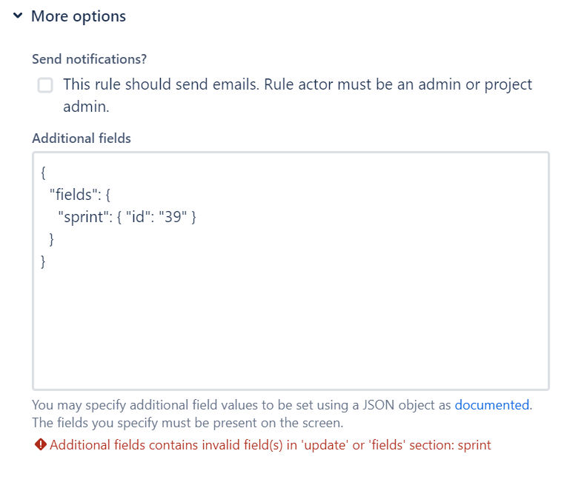Place cursor on the "fields": { line
570x485 pixels.
coord(79,195)
